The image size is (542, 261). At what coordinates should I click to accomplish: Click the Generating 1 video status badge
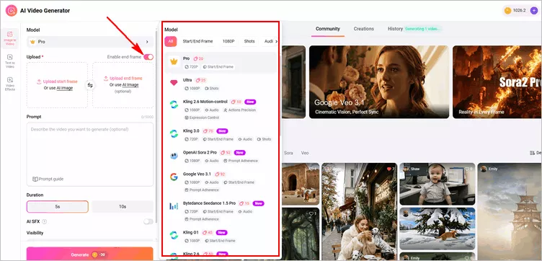[423, 29]
